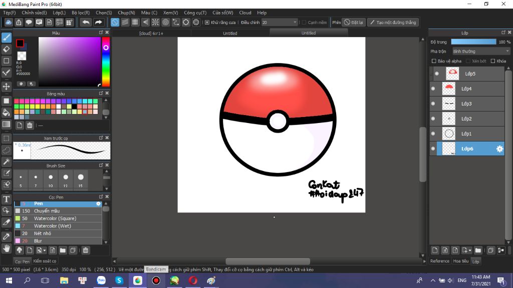Click the Redo arrow
The height and width of the screenshot is (288, 513).
click(98, 22)
